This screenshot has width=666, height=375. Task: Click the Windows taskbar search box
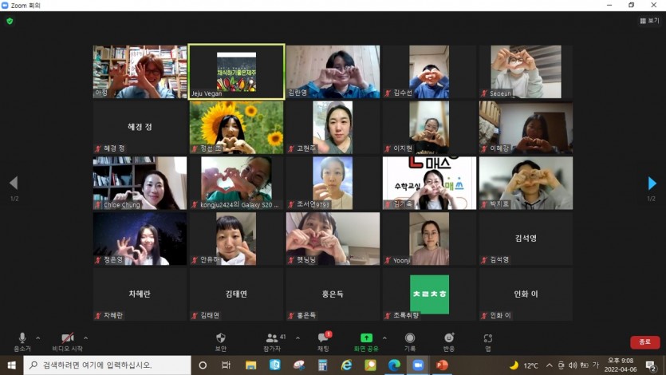tap(107, 365)
